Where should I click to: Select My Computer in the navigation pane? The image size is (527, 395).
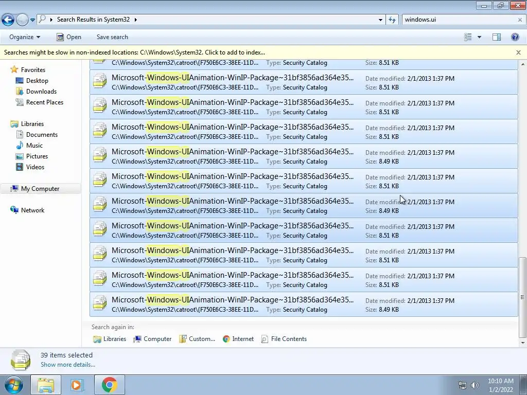[40, 189]
